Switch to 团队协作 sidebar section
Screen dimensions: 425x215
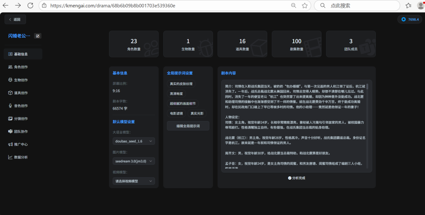(21, 131)
